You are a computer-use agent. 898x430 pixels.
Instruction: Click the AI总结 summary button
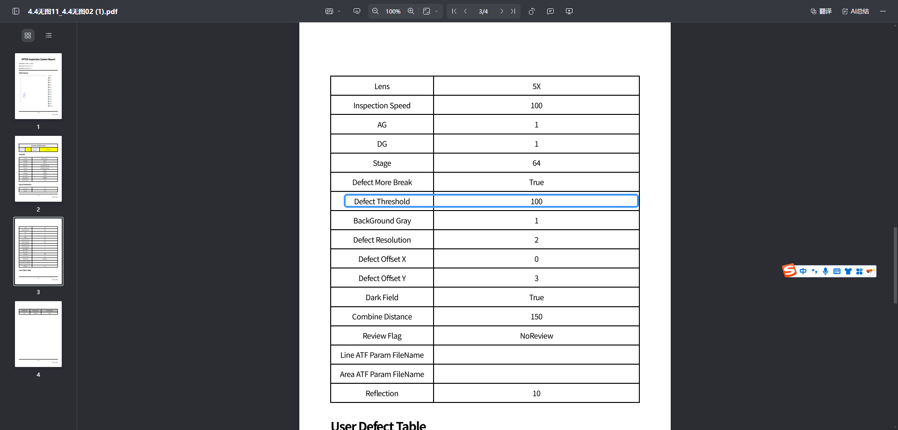click(855, 11)
